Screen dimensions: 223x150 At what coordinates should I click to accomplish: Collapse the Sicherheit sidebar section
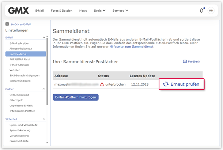(44, 119)
